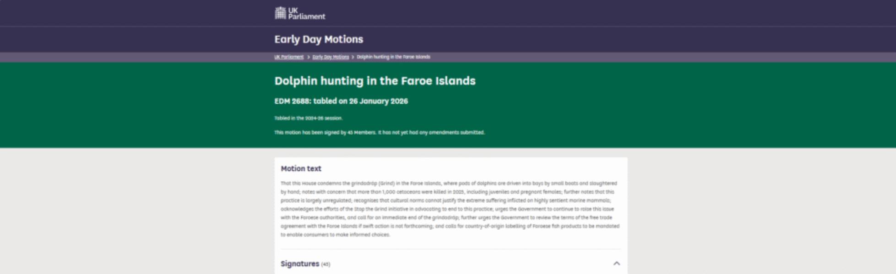Go to UK Parliament breadcrumb link
Screen dimensions: 896x274
tap(289, 57)
